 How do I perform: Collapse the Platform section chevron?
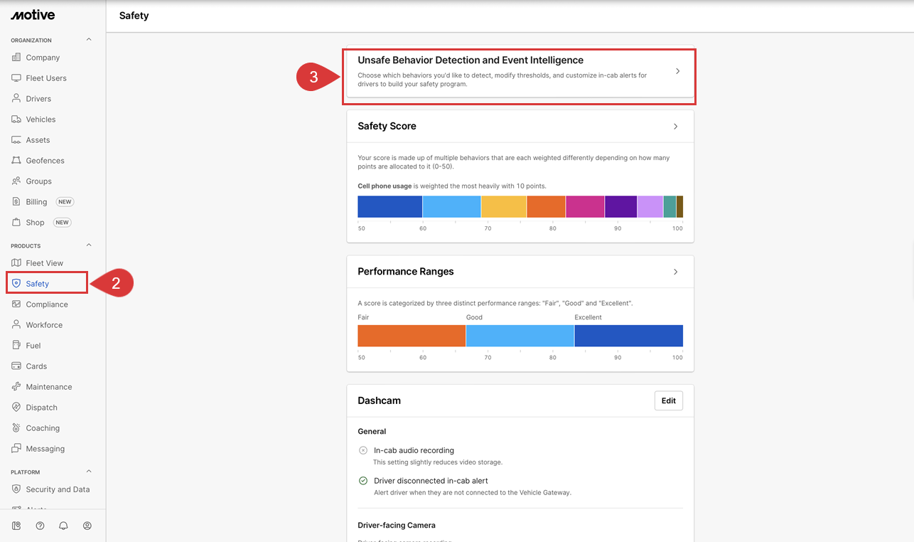89,472
